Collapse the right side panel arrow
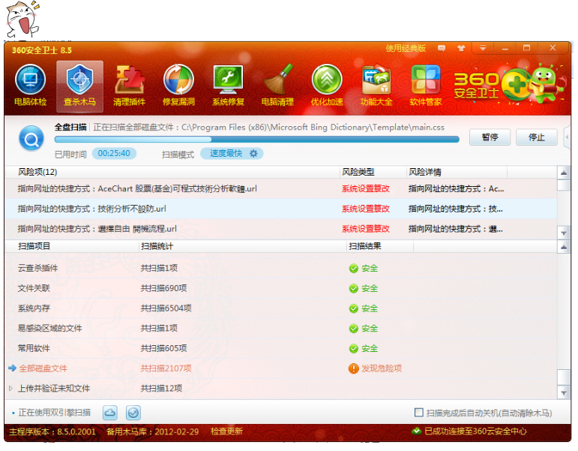Screen dimensions: 578x451 click(x=567, y=137)
